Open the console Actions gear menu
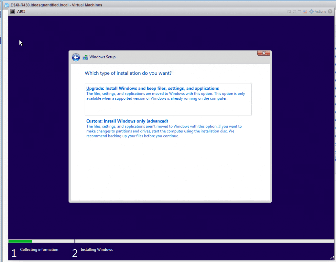The width and height of the screenshot is (336, 262). point(318,11)
